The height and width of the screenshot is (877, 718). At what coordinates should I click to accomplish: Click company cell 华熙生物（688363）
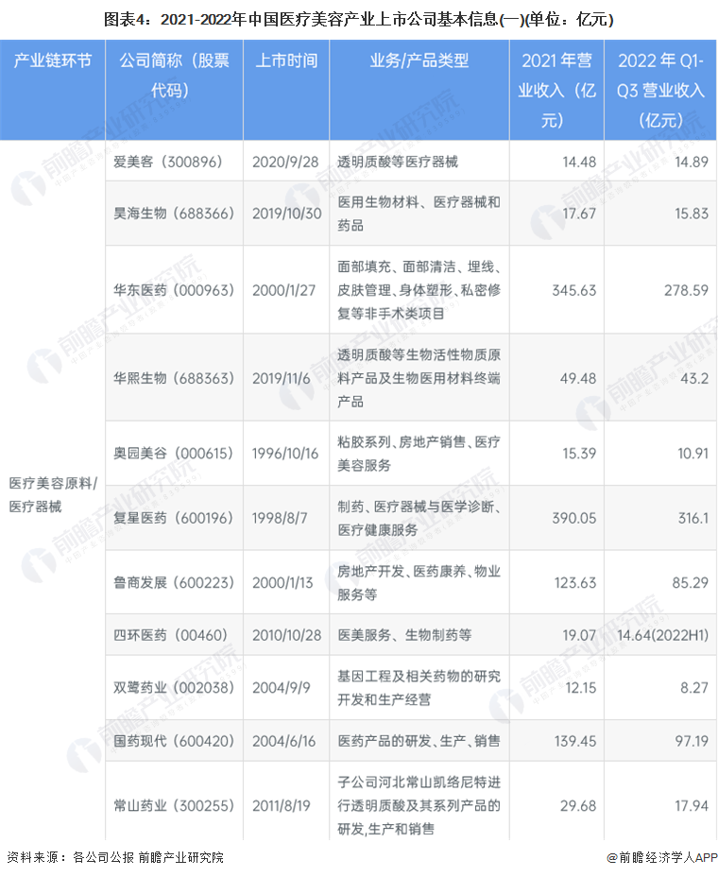[x=173, y=378]
